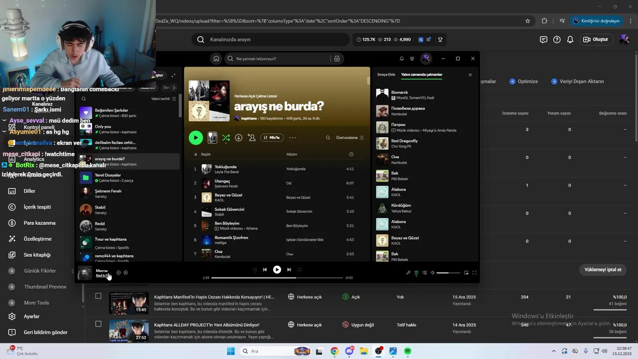Click Yüklemeyi iptal et button
This screenshot has height=359, width=638.
(603, 270)
